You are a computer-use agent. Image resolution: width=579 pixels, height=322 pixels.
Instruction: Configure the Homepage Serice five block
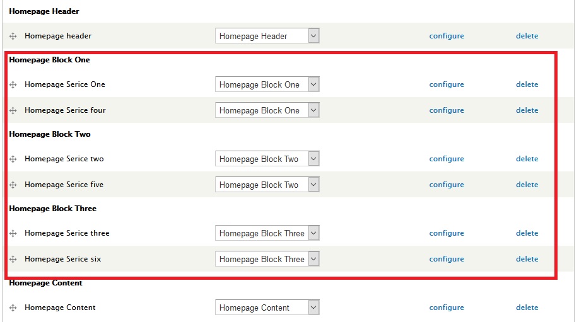point(447,185)
